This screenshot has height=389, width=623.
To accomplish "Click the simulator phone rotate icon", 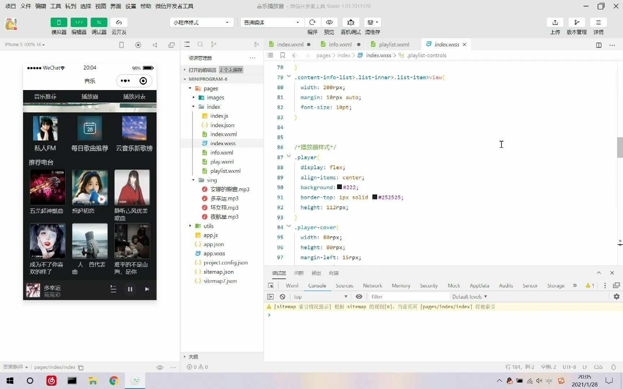I will coord(121,45).
